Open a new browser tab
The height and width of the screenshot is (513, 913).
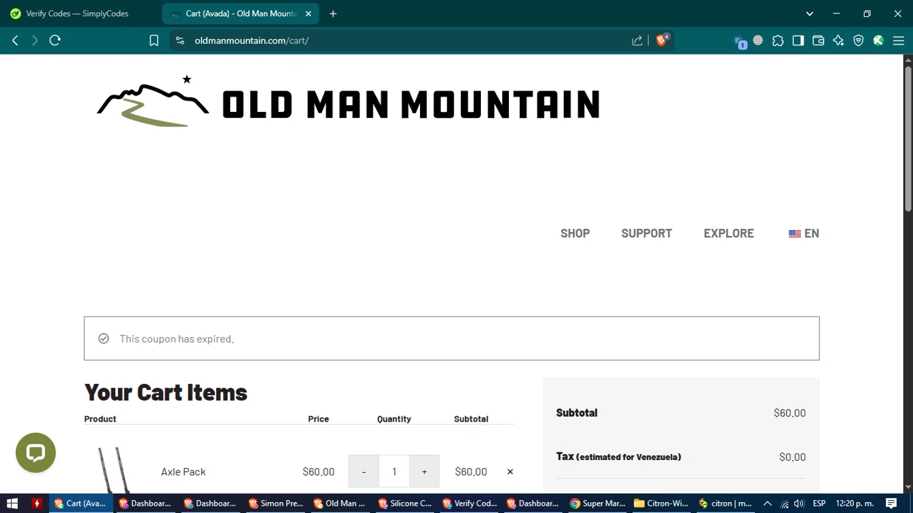[x=333, y=13]
